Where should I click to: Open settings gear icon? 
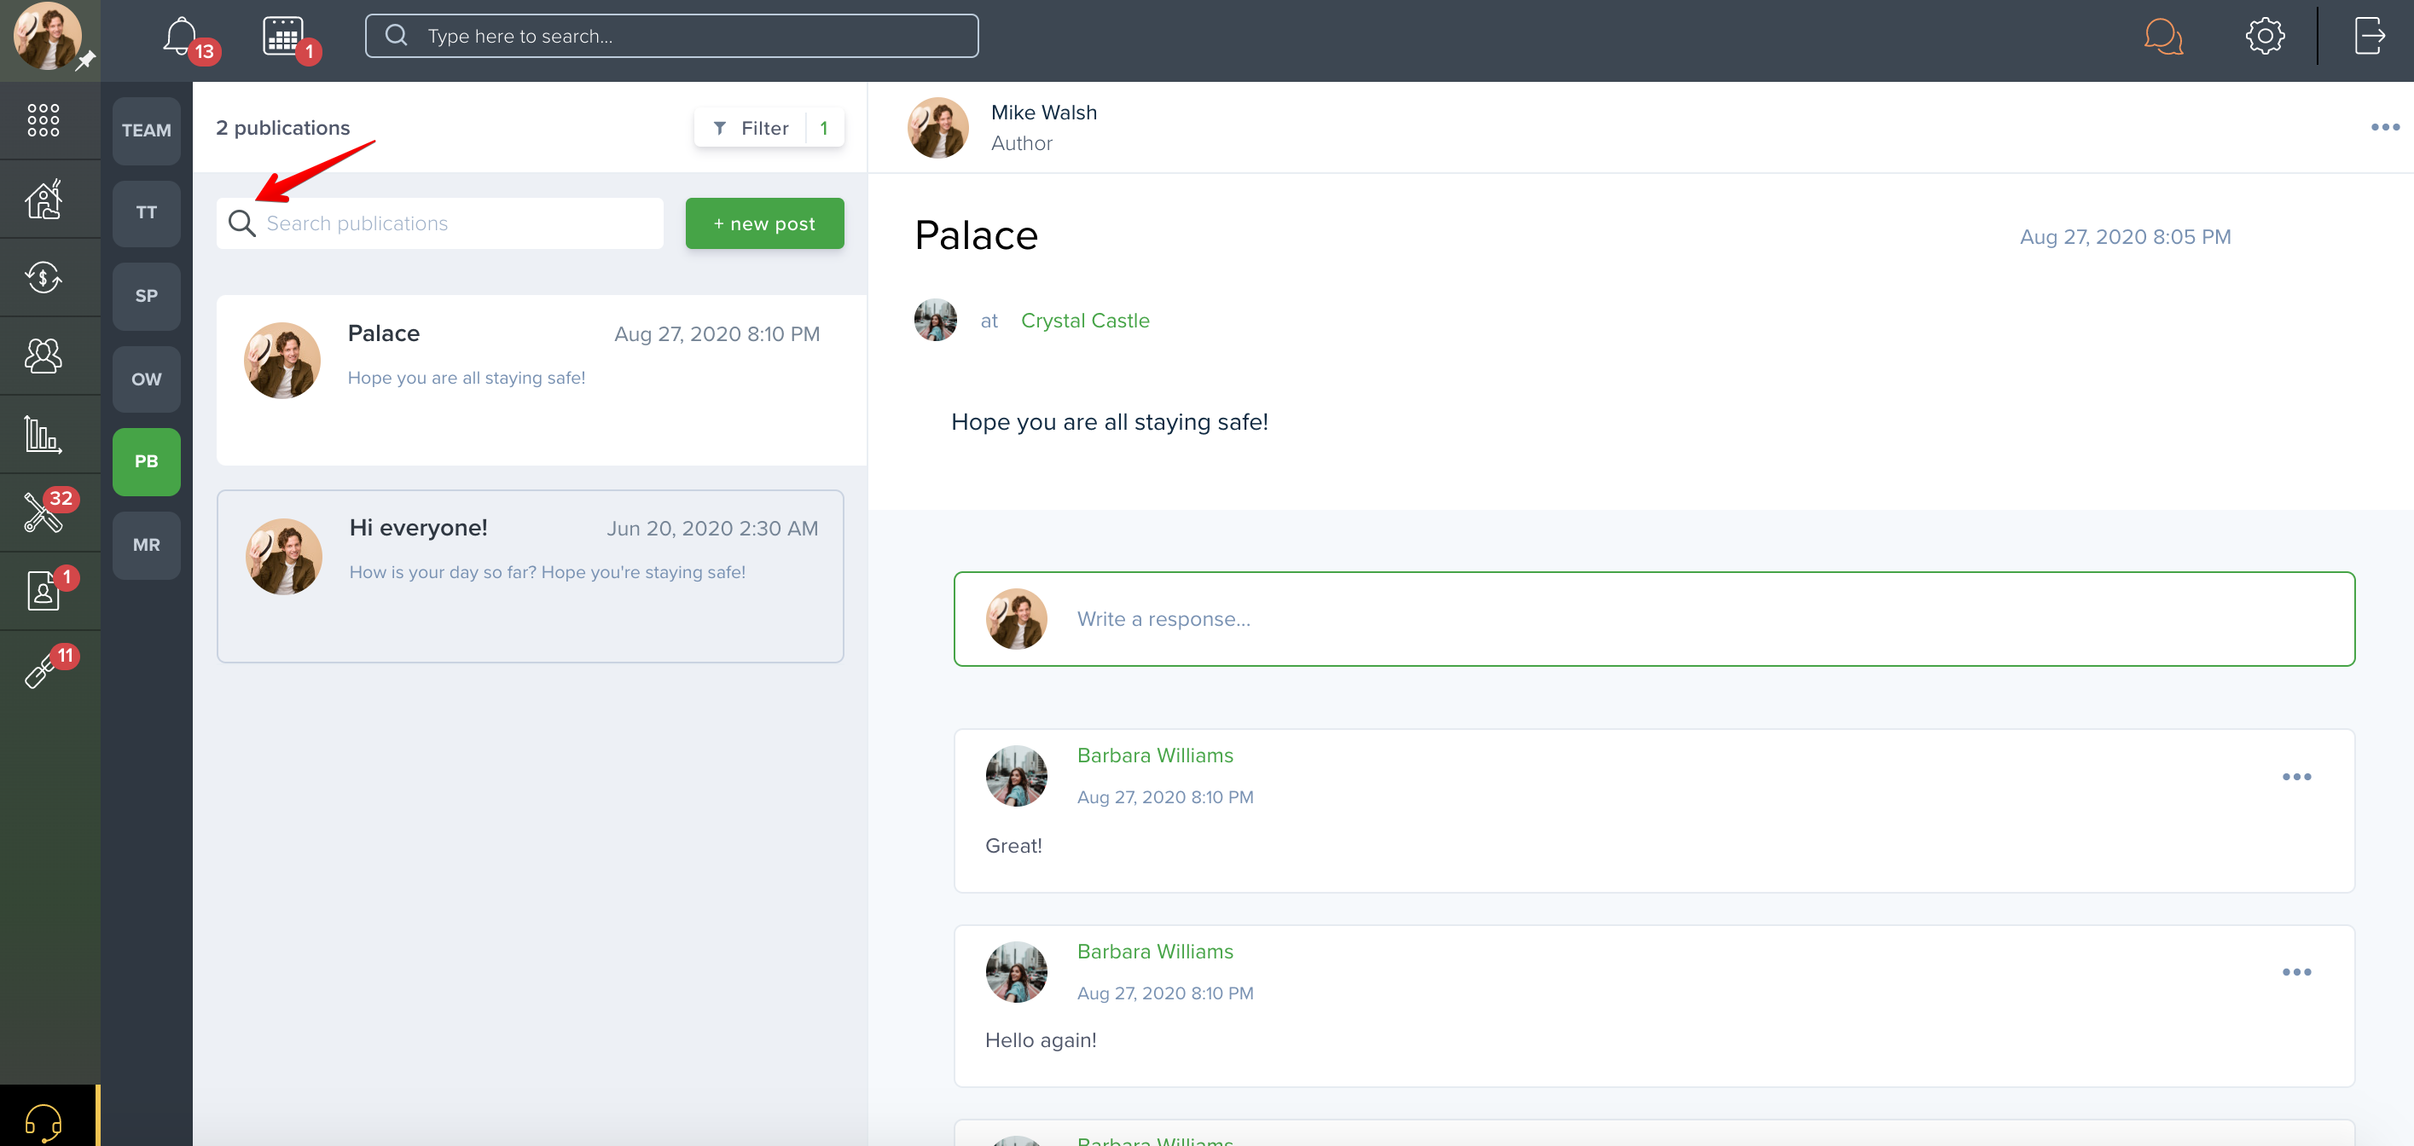(x=2265, y=37)
